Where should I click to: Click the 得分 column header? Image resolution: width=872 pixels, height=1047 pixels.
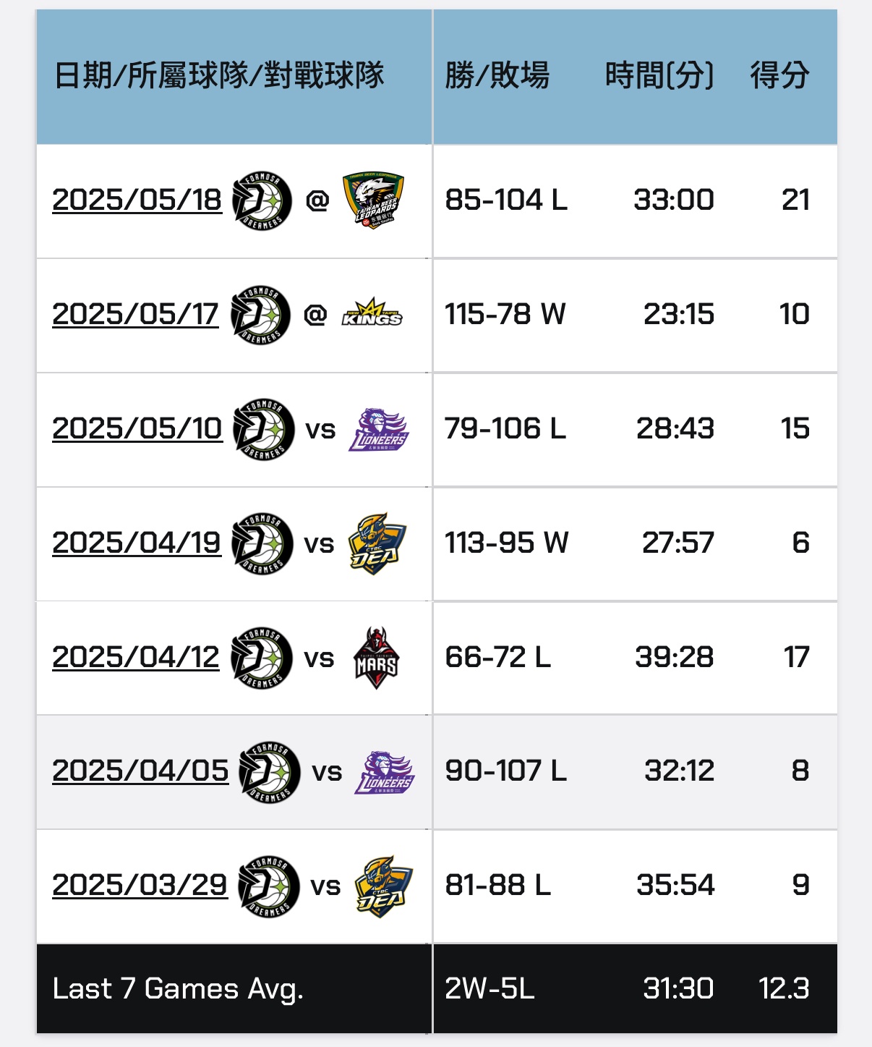[779, 75]
